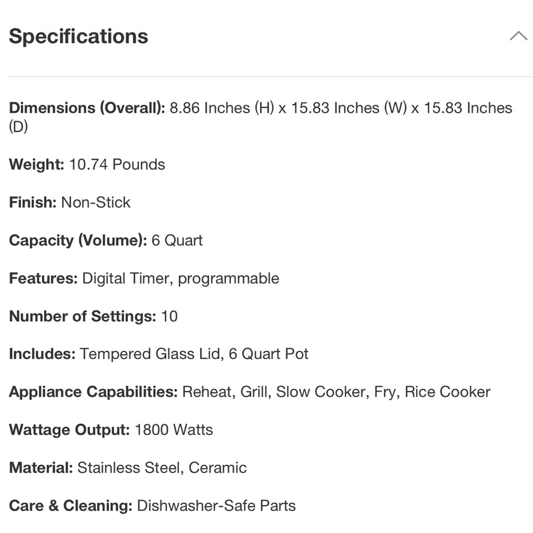
Task: Select the Dimensions (Overall) label
Action: (87, 108)
